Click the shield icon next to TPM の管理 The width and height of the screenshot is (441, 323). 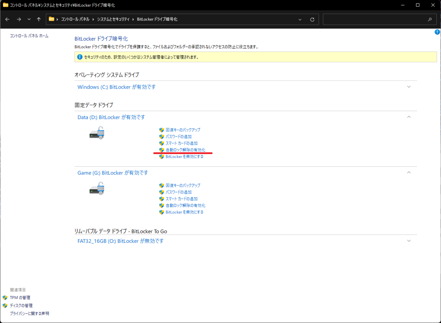click(5, 298)
